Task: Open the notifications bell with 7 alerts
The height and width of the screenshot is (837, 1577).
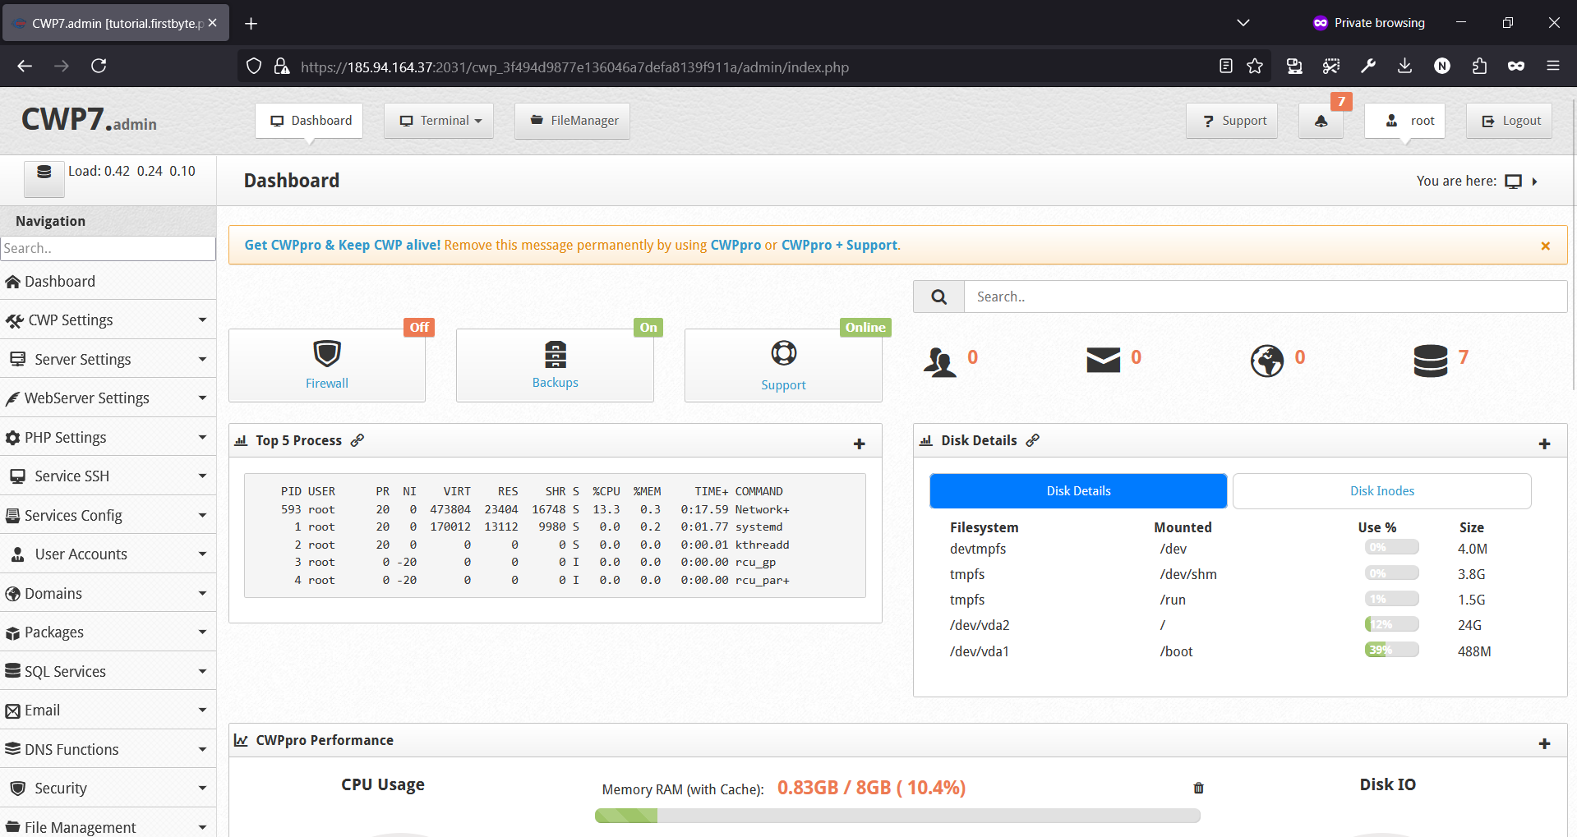Action: pos(1321,121)
